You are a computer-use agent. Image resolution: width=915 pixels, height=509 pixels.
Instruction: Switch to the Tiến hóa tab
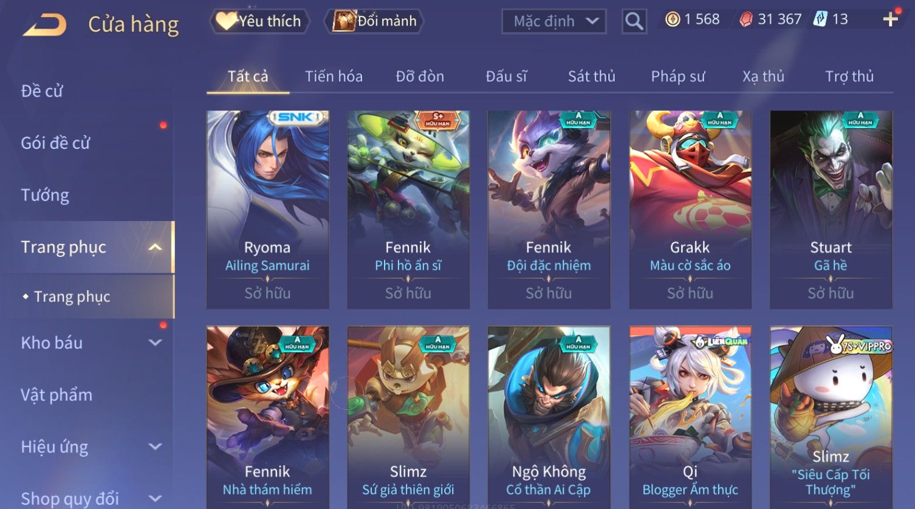click(334, 77)
